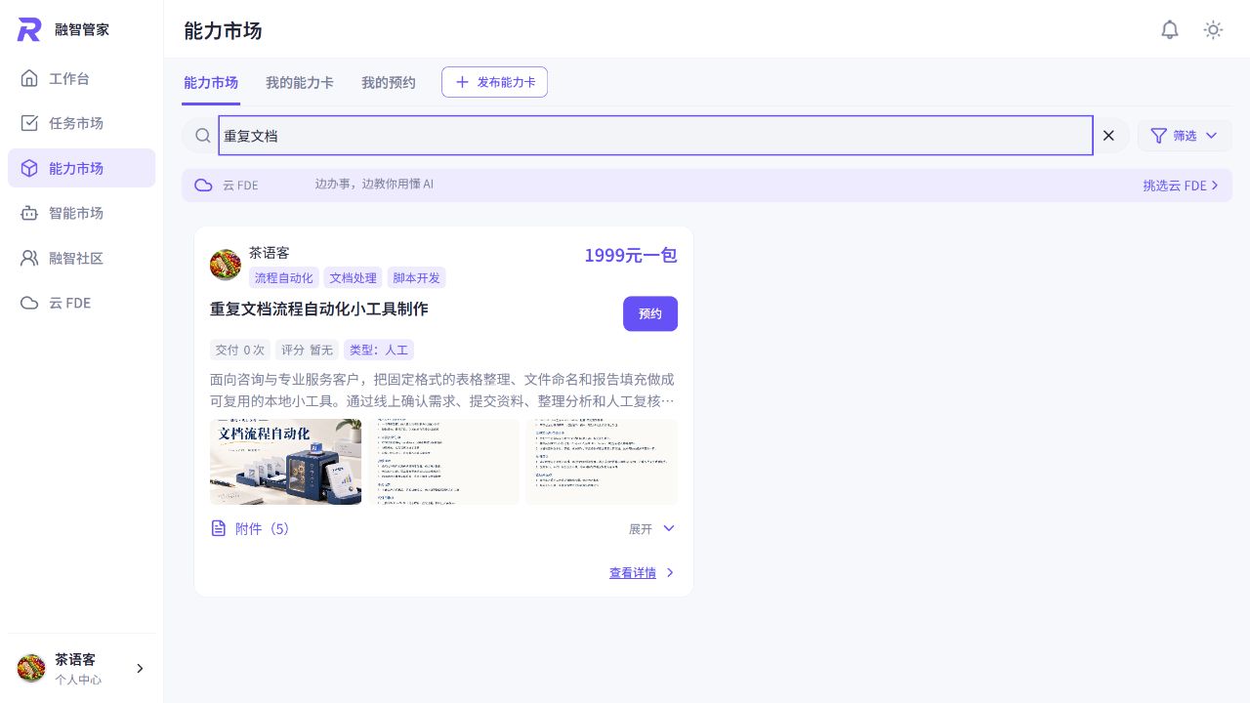Open the third document preview thumbnail
This screenshot has height=703, width=1250.
coord(602,462)
